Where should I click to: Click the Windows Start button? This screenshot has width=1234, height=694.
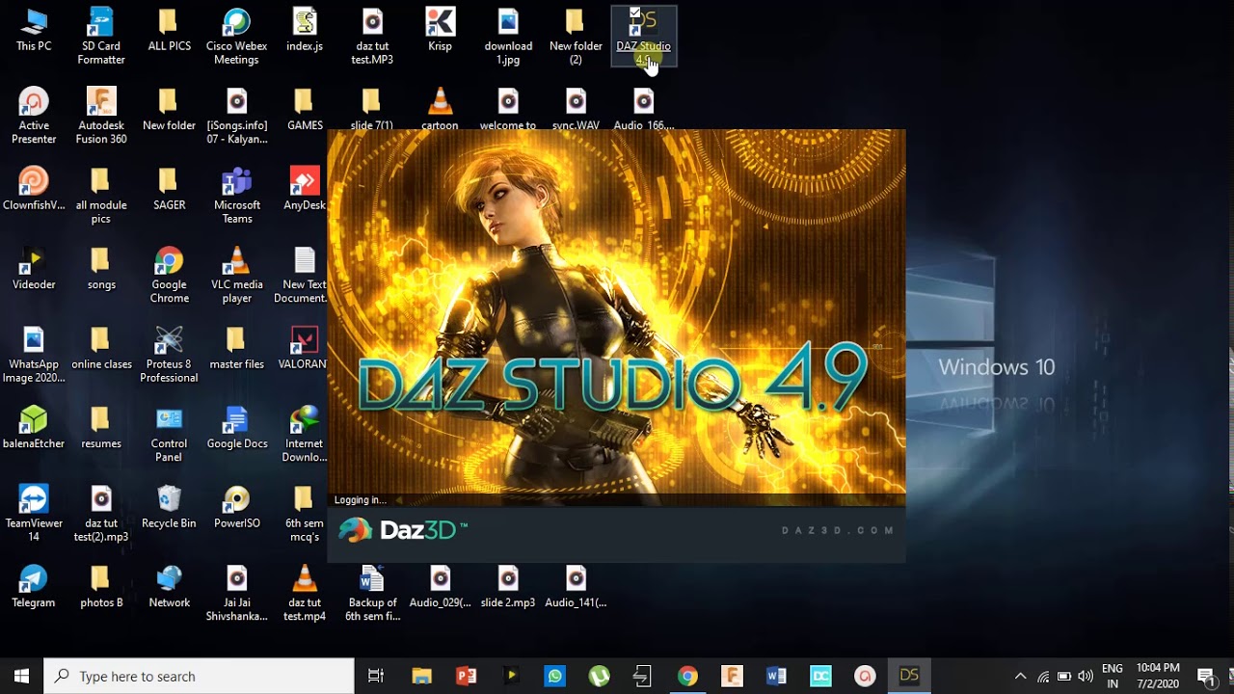[x=22, y=676]
